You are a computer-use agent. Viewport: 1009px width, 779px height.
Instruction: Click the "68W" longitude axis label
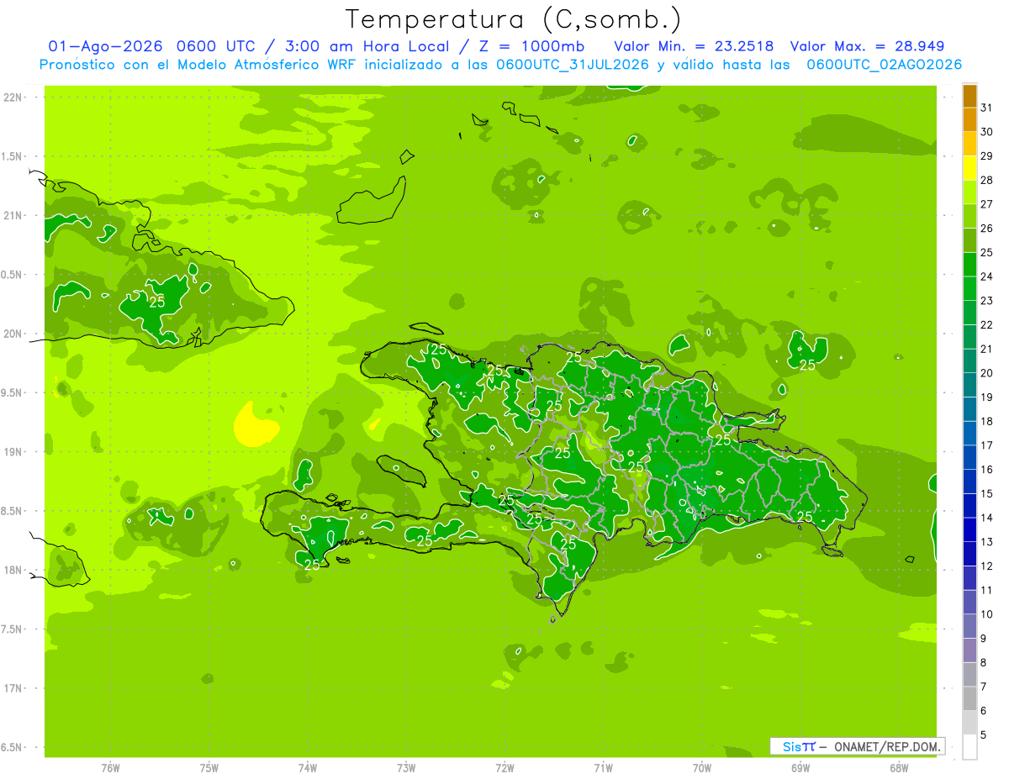[x=899, y=768]
